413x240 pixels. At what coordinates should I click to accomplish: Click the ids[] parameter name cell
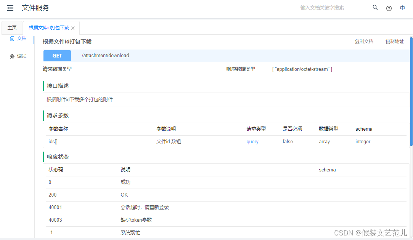click(53, 142)
